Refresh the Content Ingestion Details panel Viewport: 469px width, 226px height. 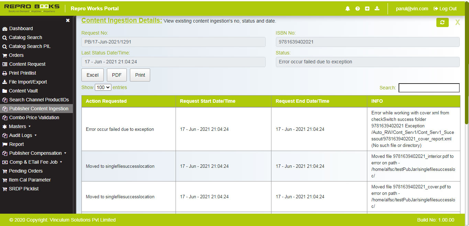click(443, 22)
